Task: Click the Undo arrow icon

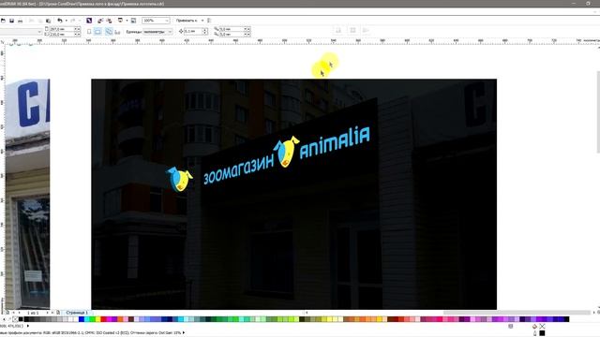Action: pos(60,21)
